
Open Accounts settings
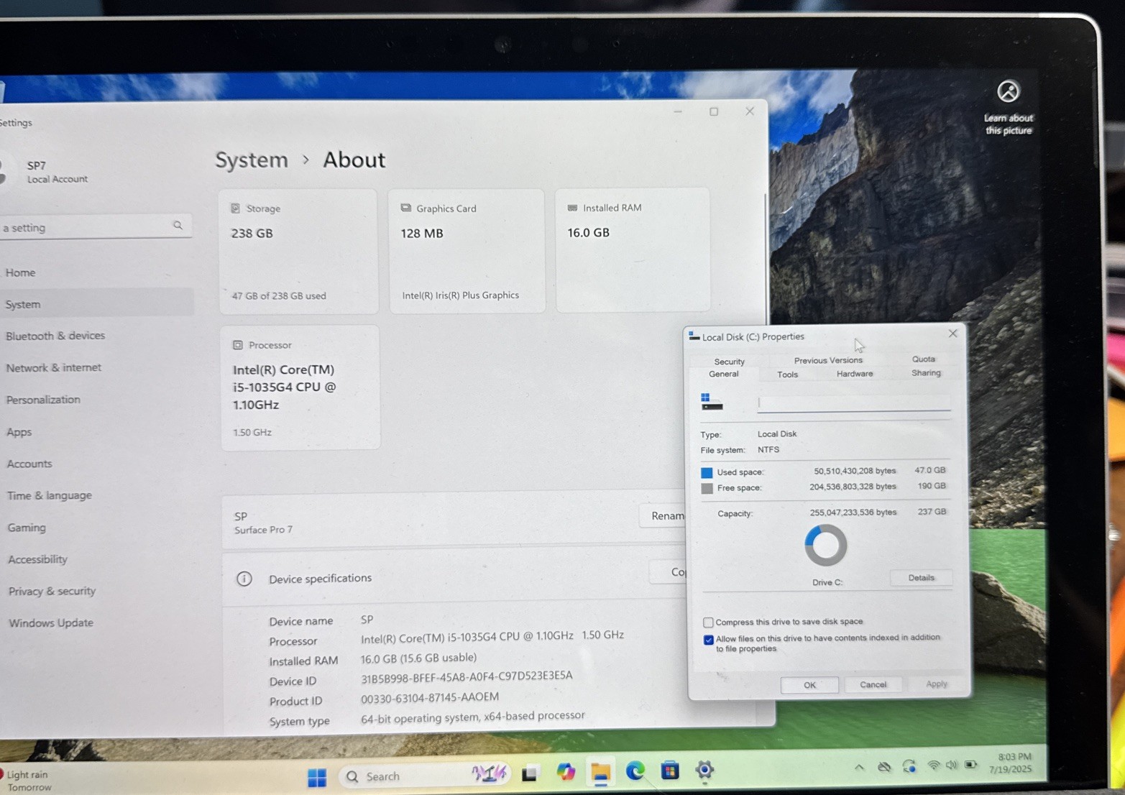(29, 464)
